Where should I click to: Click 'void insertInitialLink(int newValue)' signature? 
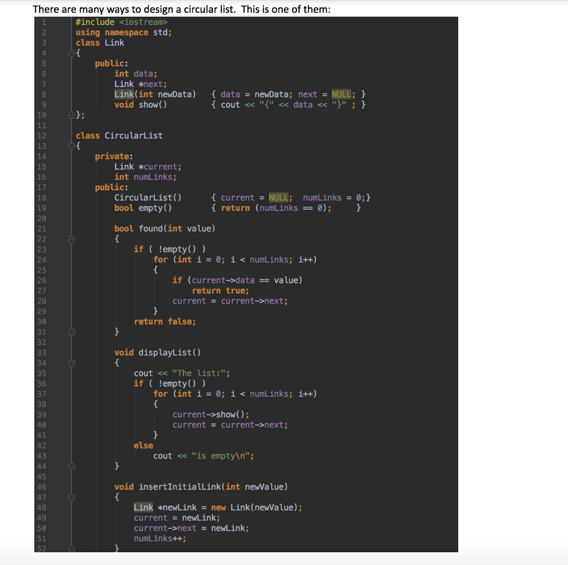click(x=201, y=487)
